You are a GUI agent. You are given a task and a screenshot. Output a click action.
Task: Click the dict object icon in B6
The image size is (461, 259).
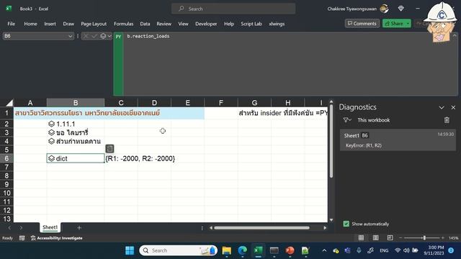tap(51, 158)
